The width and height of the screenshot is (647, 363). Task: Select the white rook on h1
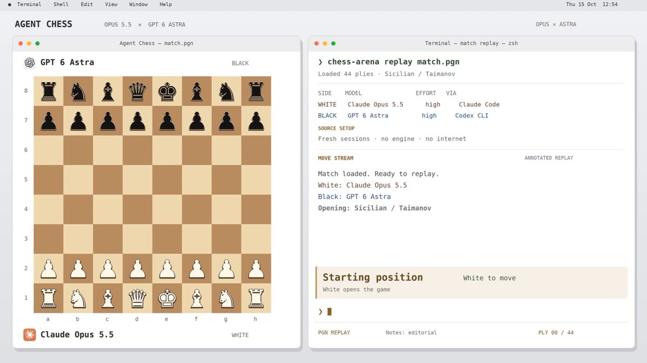click(x=256, y=298)
